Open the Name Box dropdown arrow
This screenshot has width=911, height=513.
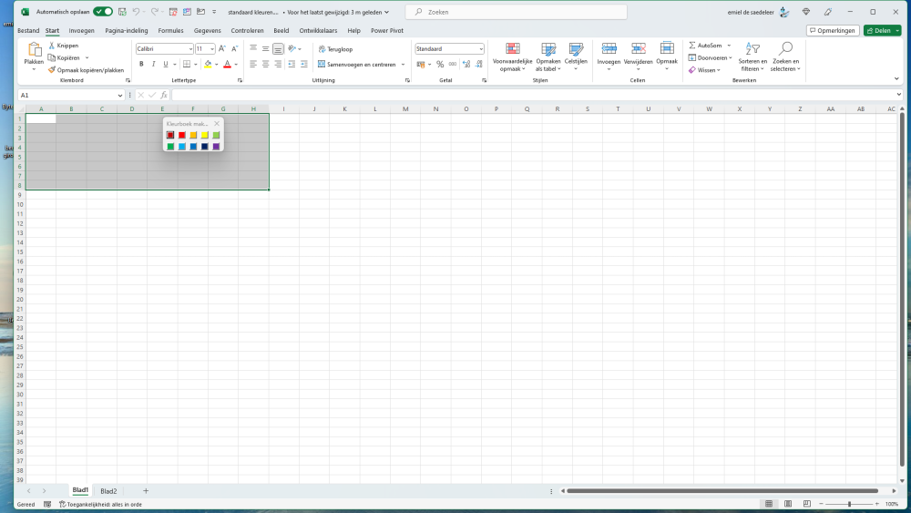120,95
